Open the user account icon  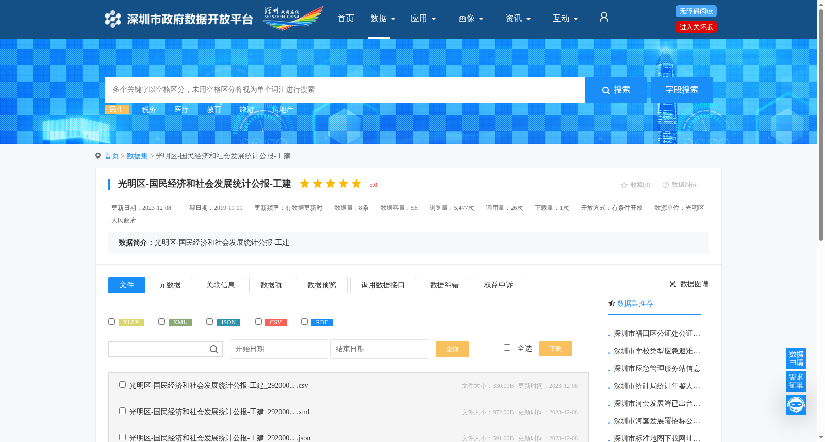(x=604, y=18)
